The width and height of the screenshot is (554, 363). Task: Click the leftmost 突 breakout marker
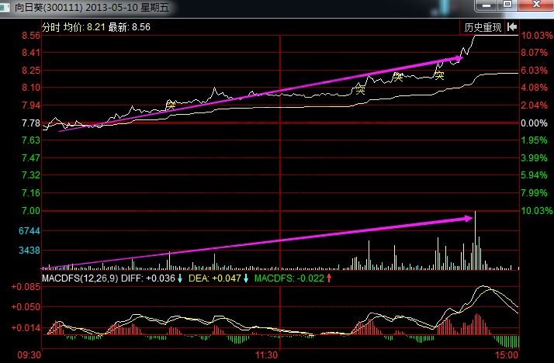[171, 104]
